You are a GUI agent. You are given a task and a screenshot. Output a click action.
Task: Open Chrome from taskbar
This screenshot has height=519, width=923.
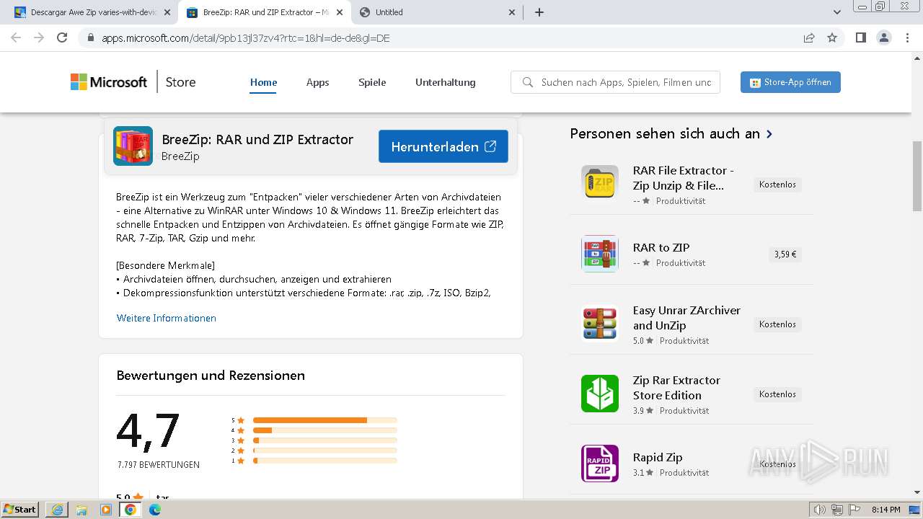pyautogui.click(x=131, y=510)
